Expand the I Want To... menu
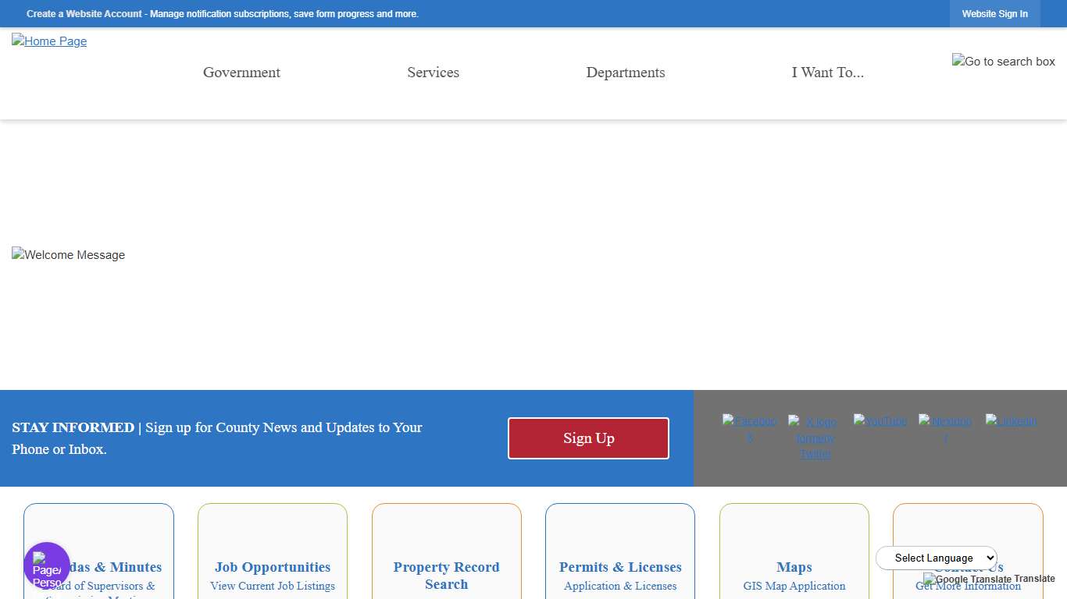1067x599 pixels. pyautogui.click(x=828, y=73)
